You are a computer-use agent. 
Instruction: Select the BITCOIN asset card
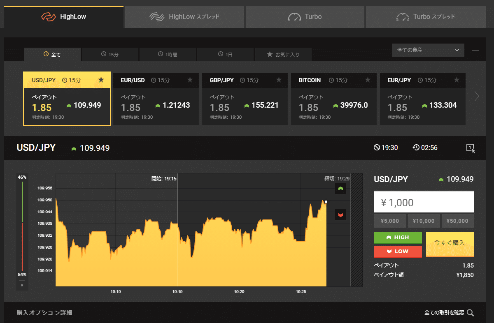pos(333,99)
